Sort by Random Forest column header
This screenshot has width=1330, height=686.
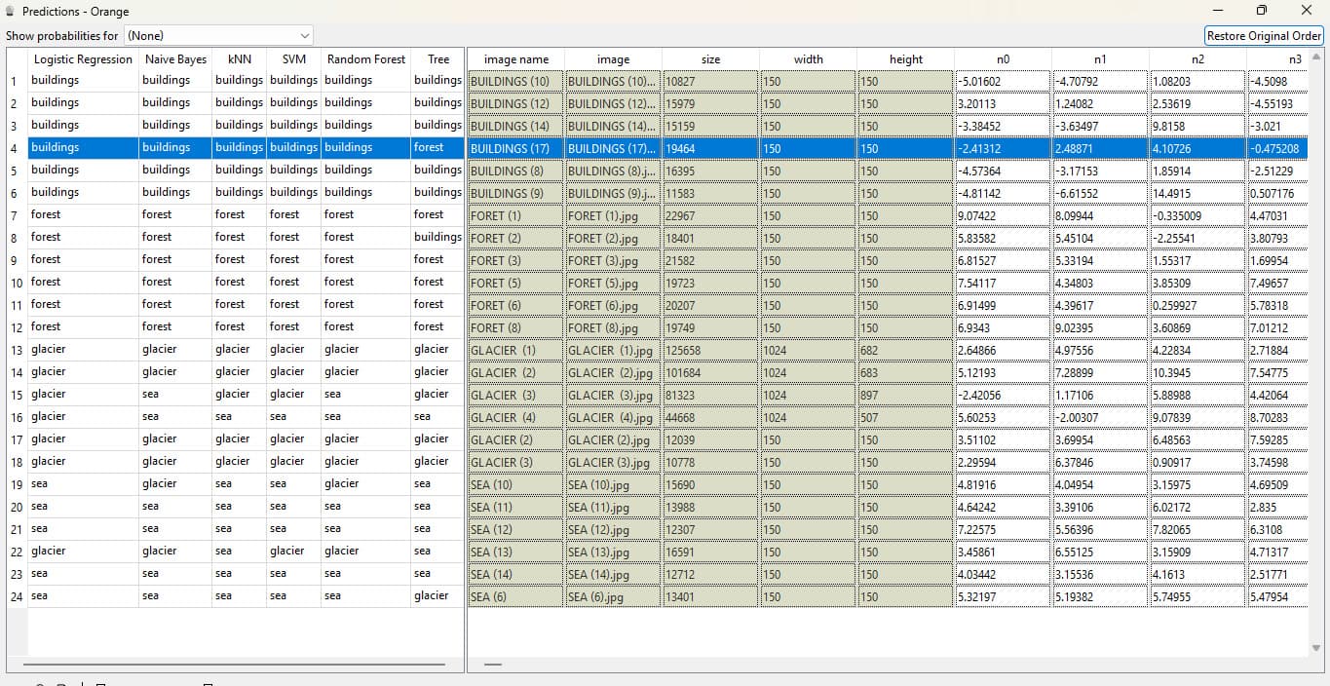[366, 59]
